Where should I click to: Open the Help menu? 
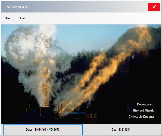[23, 18]
